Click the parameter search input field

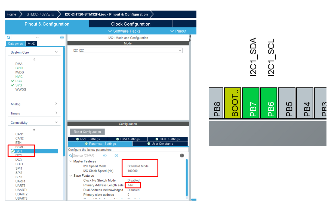click(85, 156)
